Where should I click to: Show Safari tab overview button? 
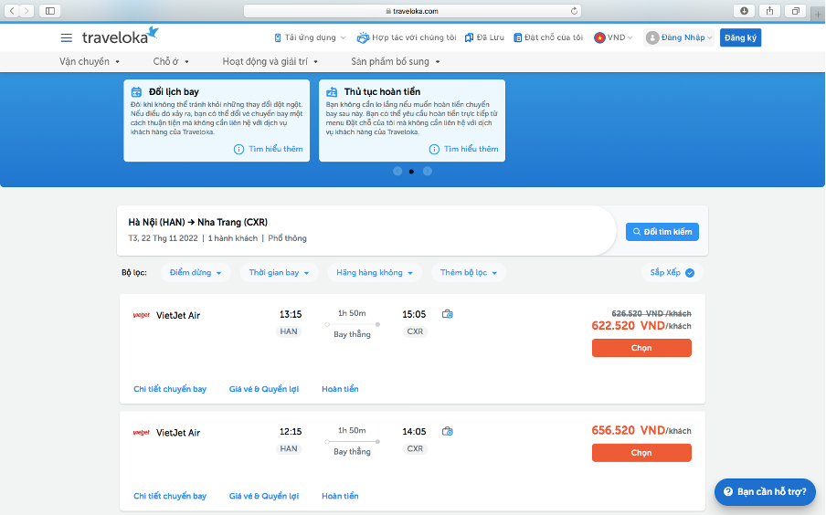796,11
